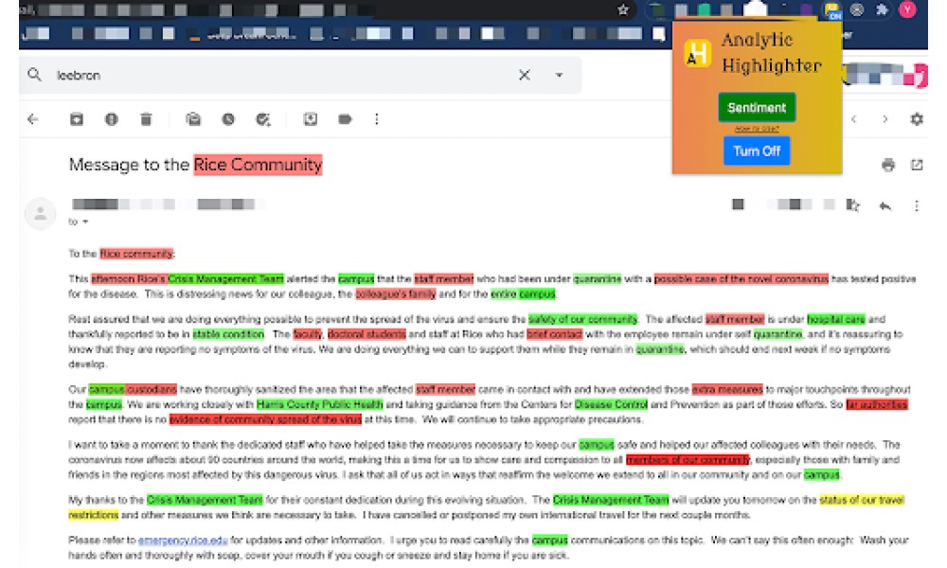947x568 pixels.
Task: Reply to the message with arrow icon
Action: (x=885, y=205)
